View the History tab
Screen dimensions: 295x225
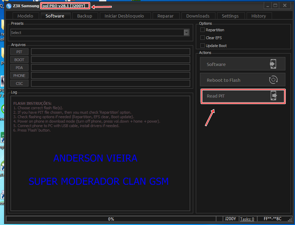click(x=259, y=16)
